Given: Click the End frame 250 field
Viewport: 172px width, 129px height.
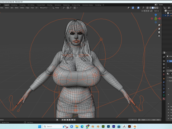Looking at the screenshot, I should 156,120.
